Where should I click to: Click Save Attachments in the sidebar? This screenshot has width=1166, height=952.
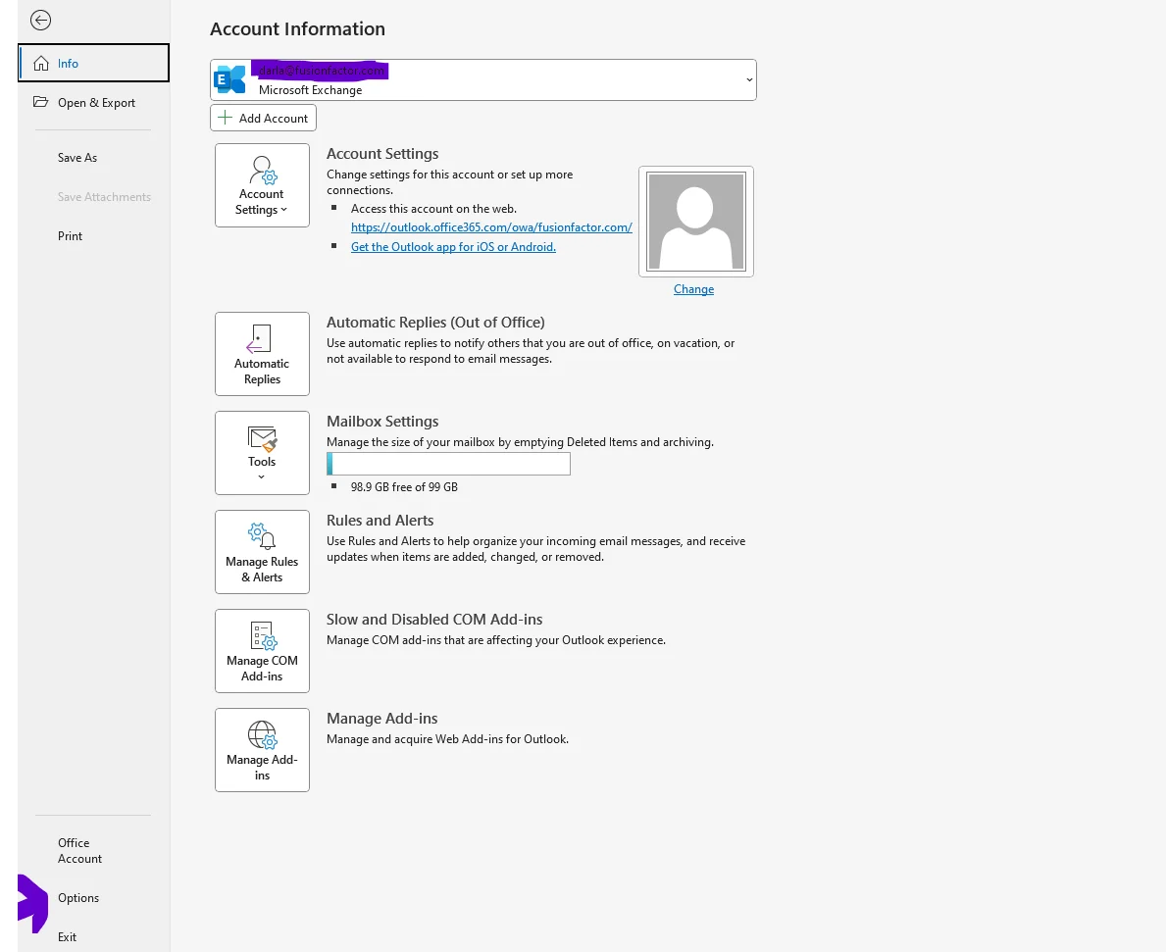coord(104,197)
